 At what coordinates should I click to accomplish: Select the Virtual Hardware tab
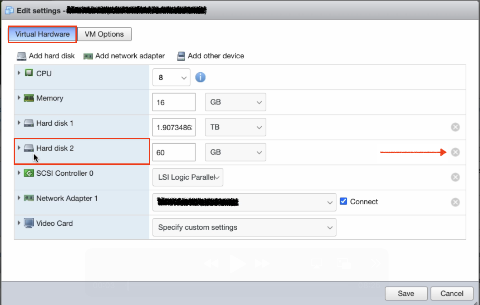click(x=43, y=34)
